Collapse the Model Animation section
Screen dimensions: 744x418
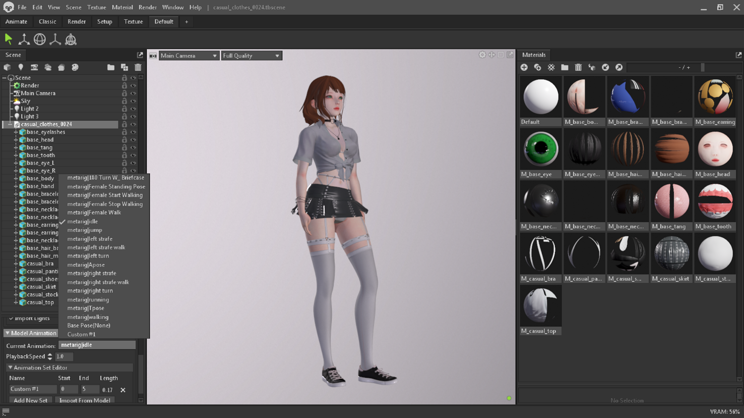7,333
